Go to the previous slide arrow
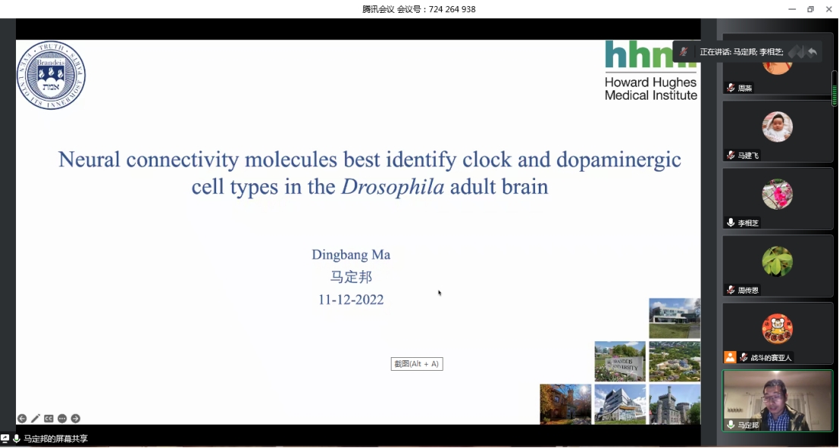The width and height of the screenshot is (839, 448). (x=22, y=418)
